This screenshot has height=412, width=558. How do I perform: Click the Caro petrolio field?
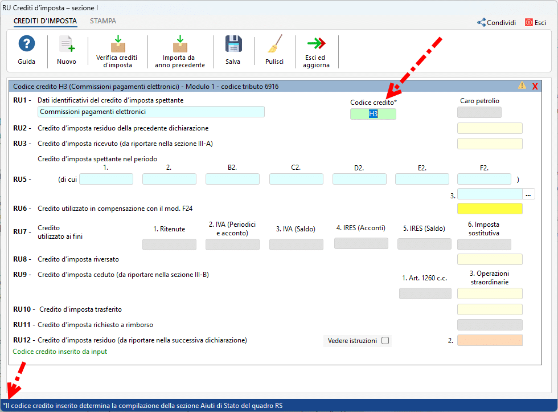pyautogui.click(x=479, y=112)
